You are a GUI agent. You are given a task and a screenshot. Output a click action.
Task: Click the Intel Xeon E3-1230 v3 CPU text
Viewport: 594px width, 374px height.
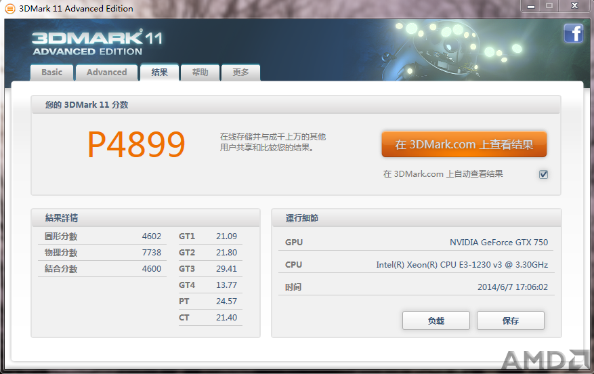click(x=462, y=265)
